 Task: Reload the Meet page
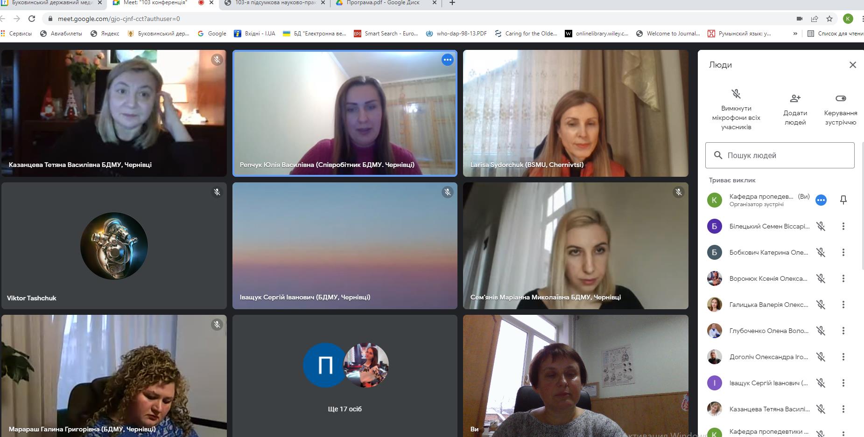tap(32, 19)
